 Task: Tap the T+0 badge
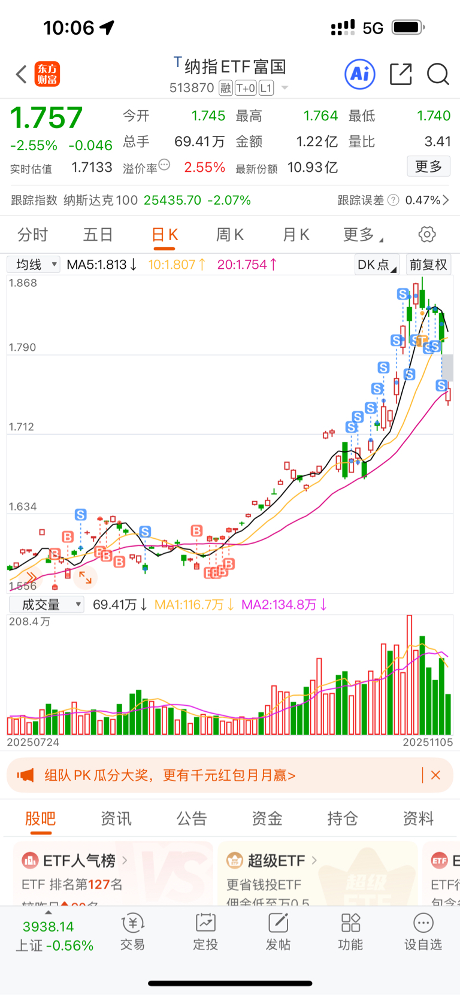click(246, 89)
